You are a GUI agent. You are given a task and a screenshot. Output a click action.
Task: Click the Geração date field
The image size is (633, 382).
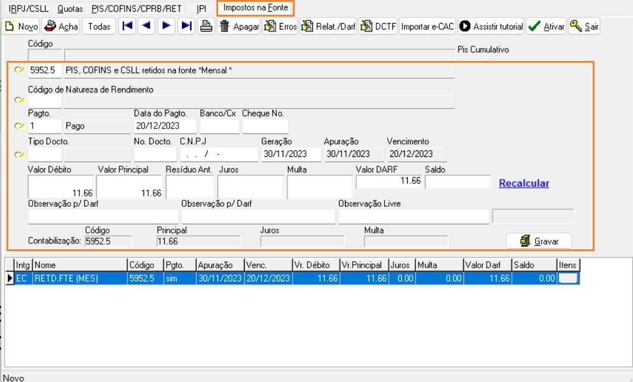pos(291,155)
